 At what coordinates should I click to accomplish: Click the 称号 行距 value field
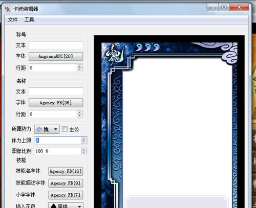[x=53, y=67]
